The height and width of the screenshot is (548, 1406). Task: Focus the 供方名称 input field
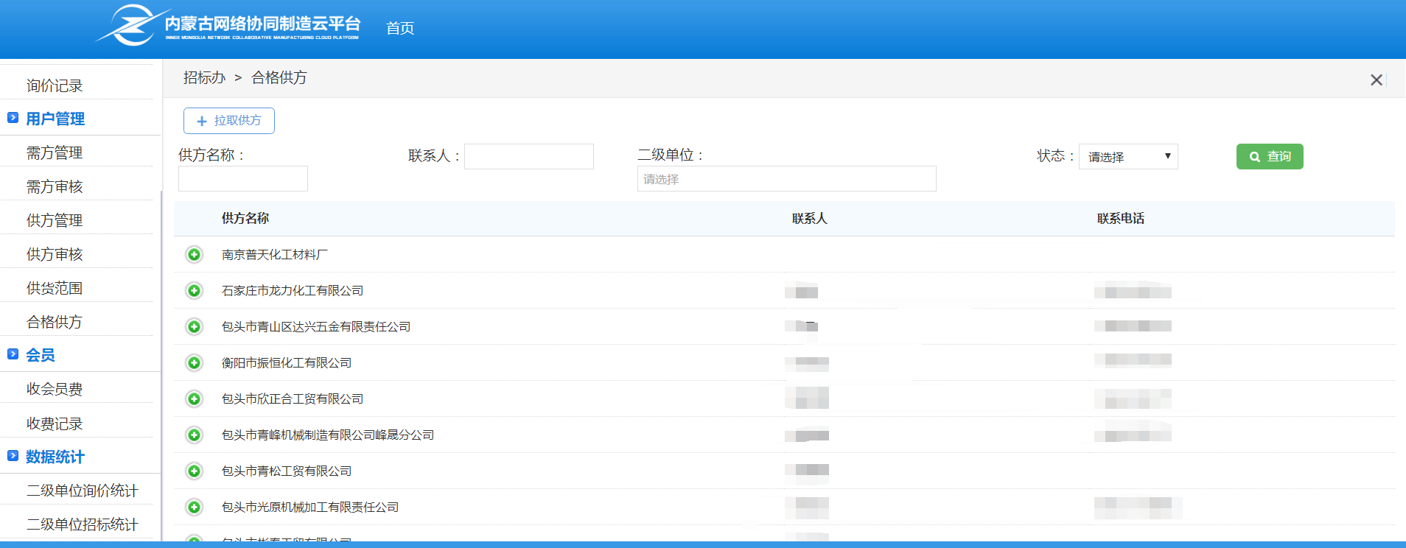[243, 179]
